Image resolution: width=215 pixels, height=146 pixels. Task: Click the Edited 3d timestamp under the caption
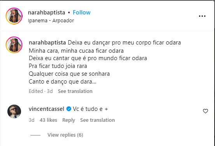pos(41,91)
